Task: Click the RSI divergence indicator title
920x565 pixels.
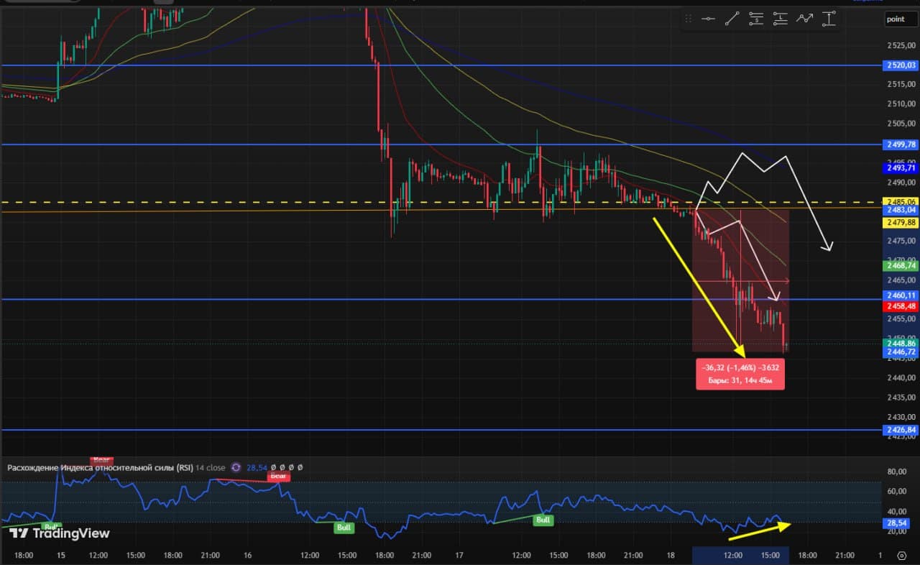Action: point(100,467)
